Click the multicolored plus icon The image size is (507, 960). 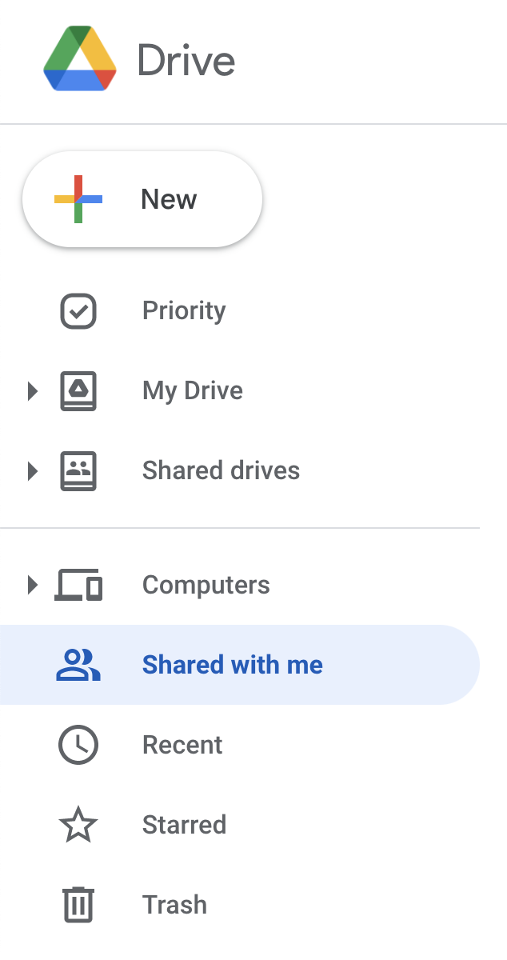[x=78, y=198]
